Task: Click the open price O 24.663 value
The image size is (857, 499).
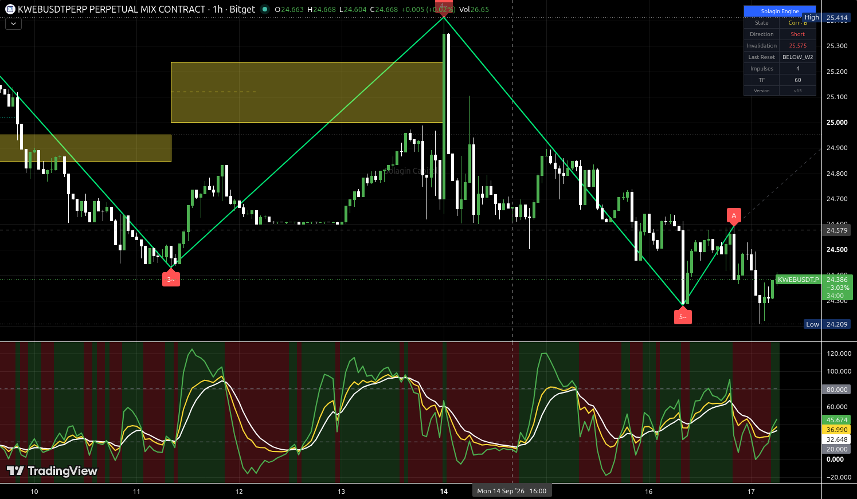Action: click(289, 9)
